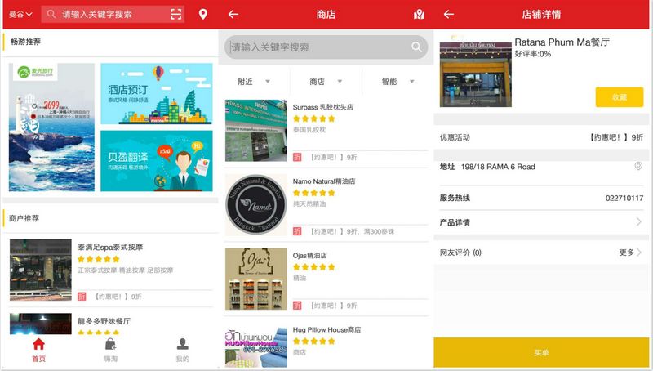Open Surpass 乳胶枕头店 listing

[x=326, y=131]
